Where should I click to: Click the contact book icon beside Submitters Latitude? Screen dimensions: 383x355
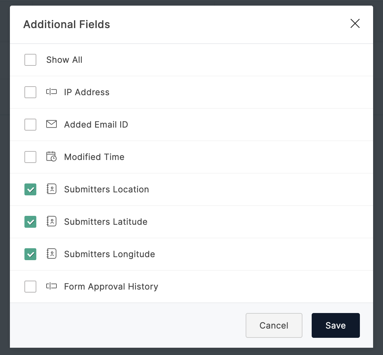click(x=52, y=221)
